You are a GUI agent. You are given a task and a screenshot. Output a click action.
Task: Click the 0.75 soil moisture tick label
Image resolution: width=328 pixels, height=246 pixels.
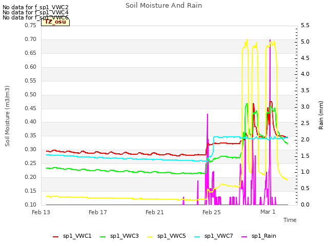pos(31,26)
